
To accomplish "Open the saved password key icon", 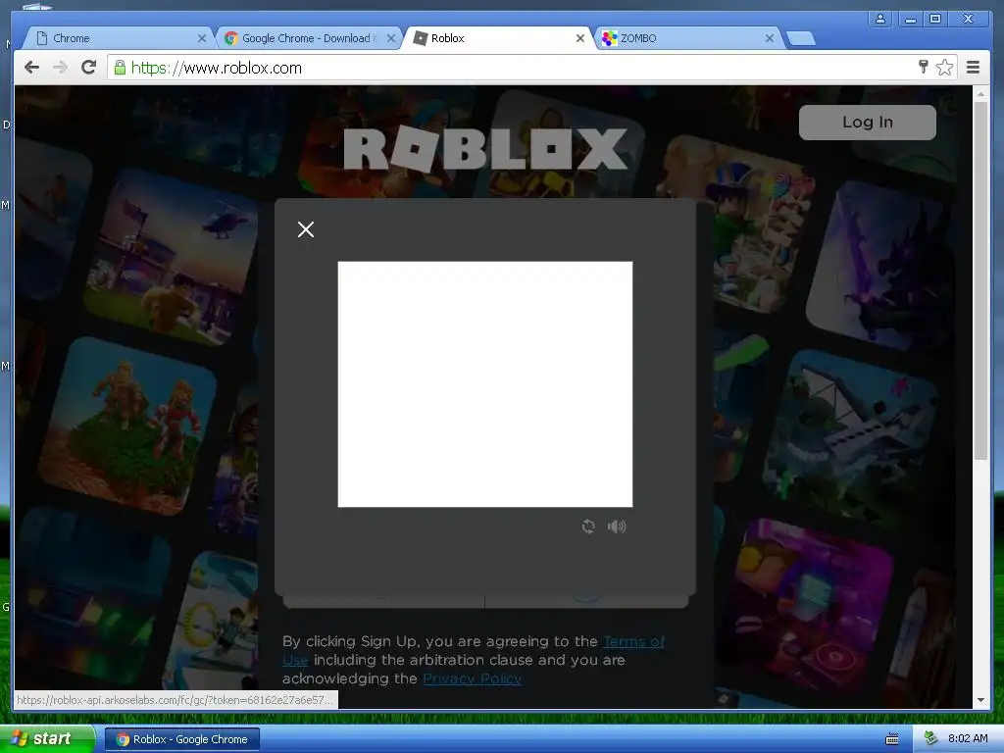I will 923,67.
